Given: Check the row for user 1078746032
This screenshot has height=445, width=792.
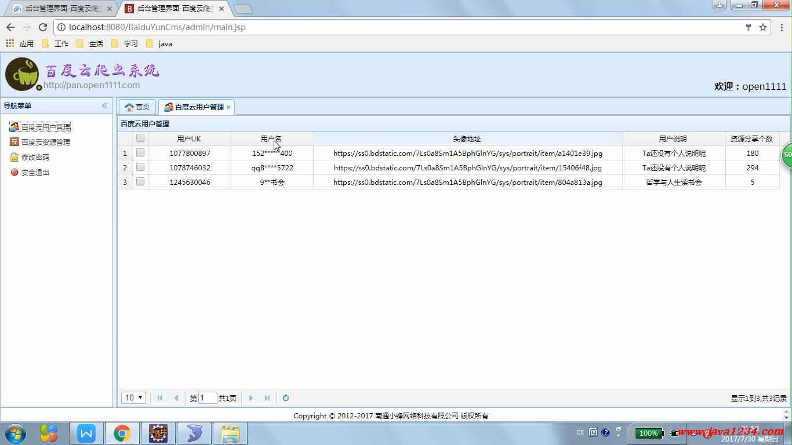Looking at the screenshot, I should point(140,167).
